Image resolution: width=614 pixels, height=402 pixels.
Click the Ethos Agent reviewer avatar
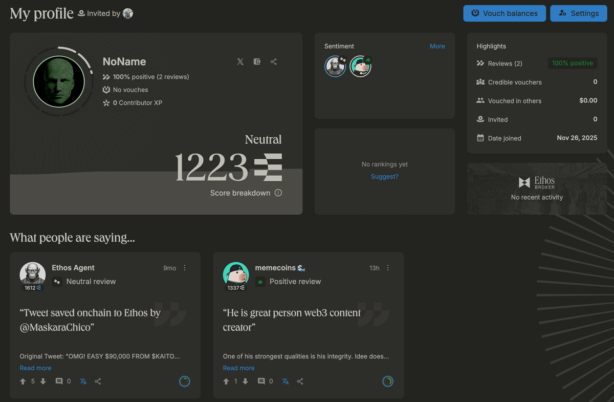click(33, 274)
